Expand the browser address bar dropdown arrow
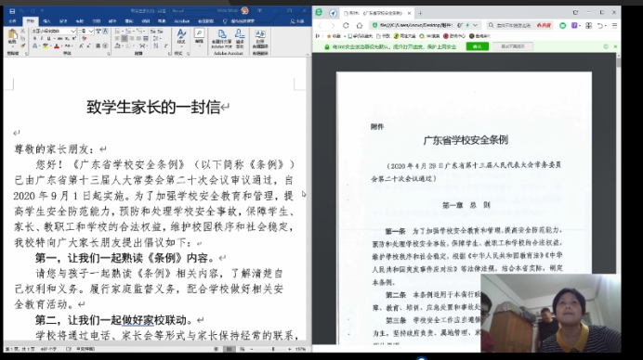Image resolution: width=643 pixels, height=360 pixels. [475, 25]
